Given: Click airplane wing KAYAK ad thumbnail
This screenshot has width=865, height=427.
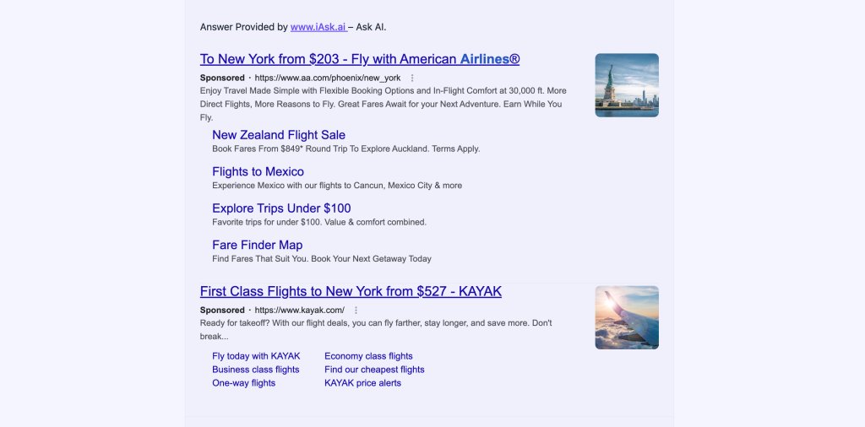Looking at the screenshot, I should pos(627,317).
